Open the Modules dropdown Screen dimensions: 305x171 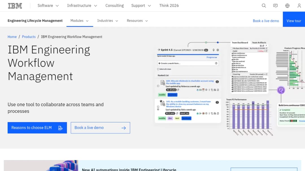tap(80, 21)
